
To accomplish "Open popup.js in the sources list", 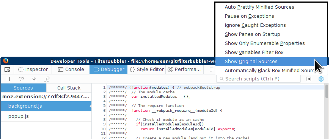I will (46, 116).
